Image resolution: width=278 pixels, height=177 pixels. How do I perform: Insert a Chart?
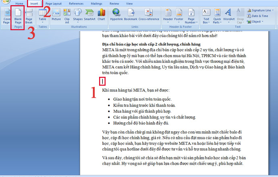[x=101, y=15]
